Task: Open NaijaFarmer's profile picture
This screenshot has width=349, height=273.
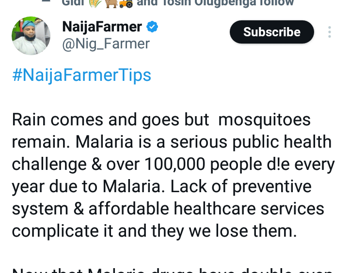Action: (x=31, y=36)
